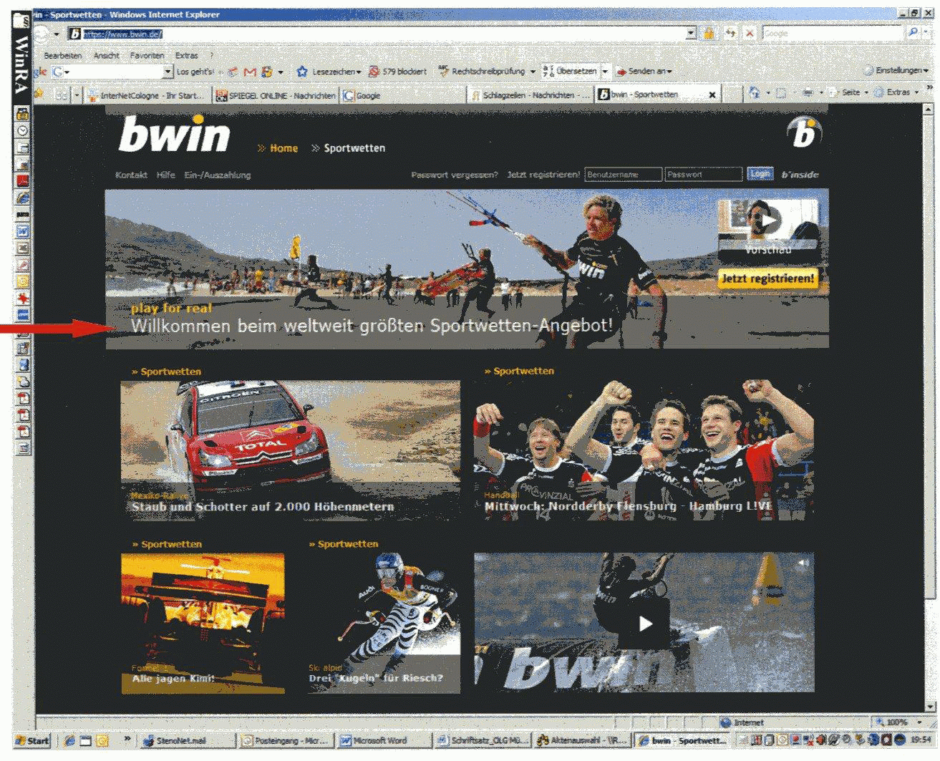
Task: Close the bwin - Sportwetten tab
Action: (x=712, y=94)
